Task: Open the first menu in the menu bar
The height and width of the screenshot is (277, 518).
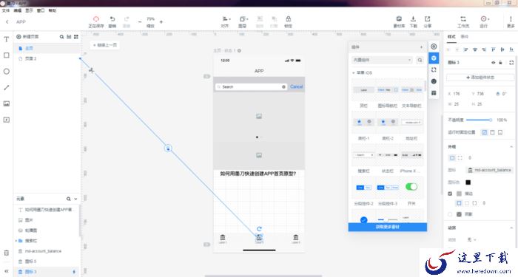Action: coord(6,10)
